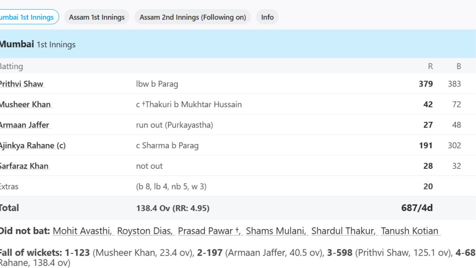Click the R runs column header
476x268 pixels.
430,66
